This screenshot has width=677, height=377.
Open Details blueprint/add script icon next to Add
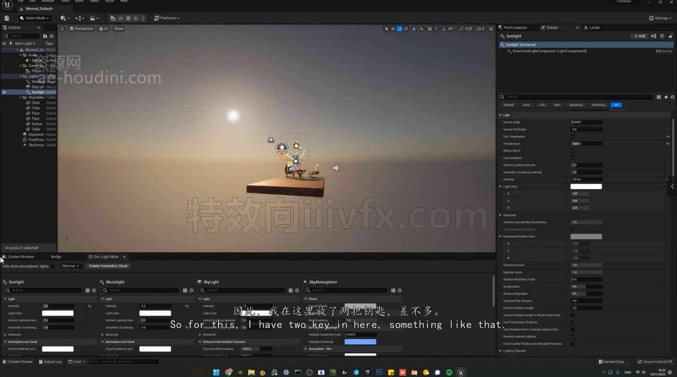click(653, 36)
